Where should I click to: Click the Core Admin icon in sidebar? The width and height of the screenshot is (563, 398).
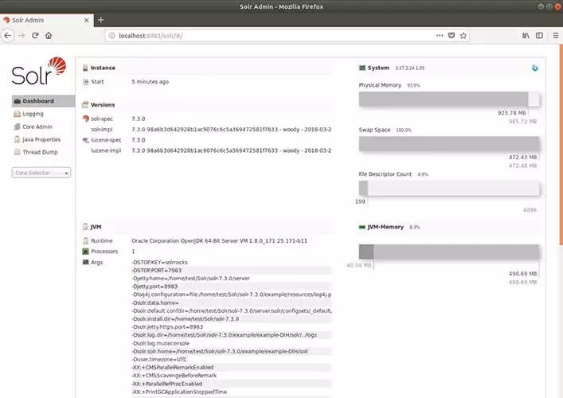[x=18, y=127]
